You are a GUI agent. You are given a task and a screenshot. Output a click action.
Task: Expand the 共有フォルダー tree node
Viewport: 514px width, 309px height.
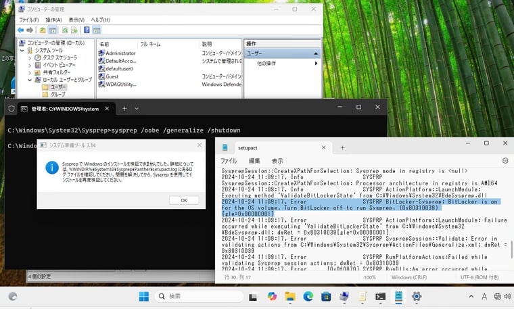tap(30, 73)
